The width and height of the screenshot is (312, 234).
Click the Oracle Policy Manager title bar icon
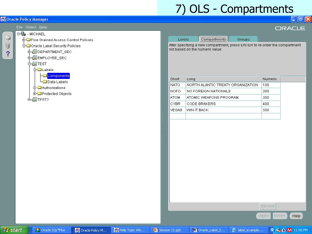pos(3,19)
